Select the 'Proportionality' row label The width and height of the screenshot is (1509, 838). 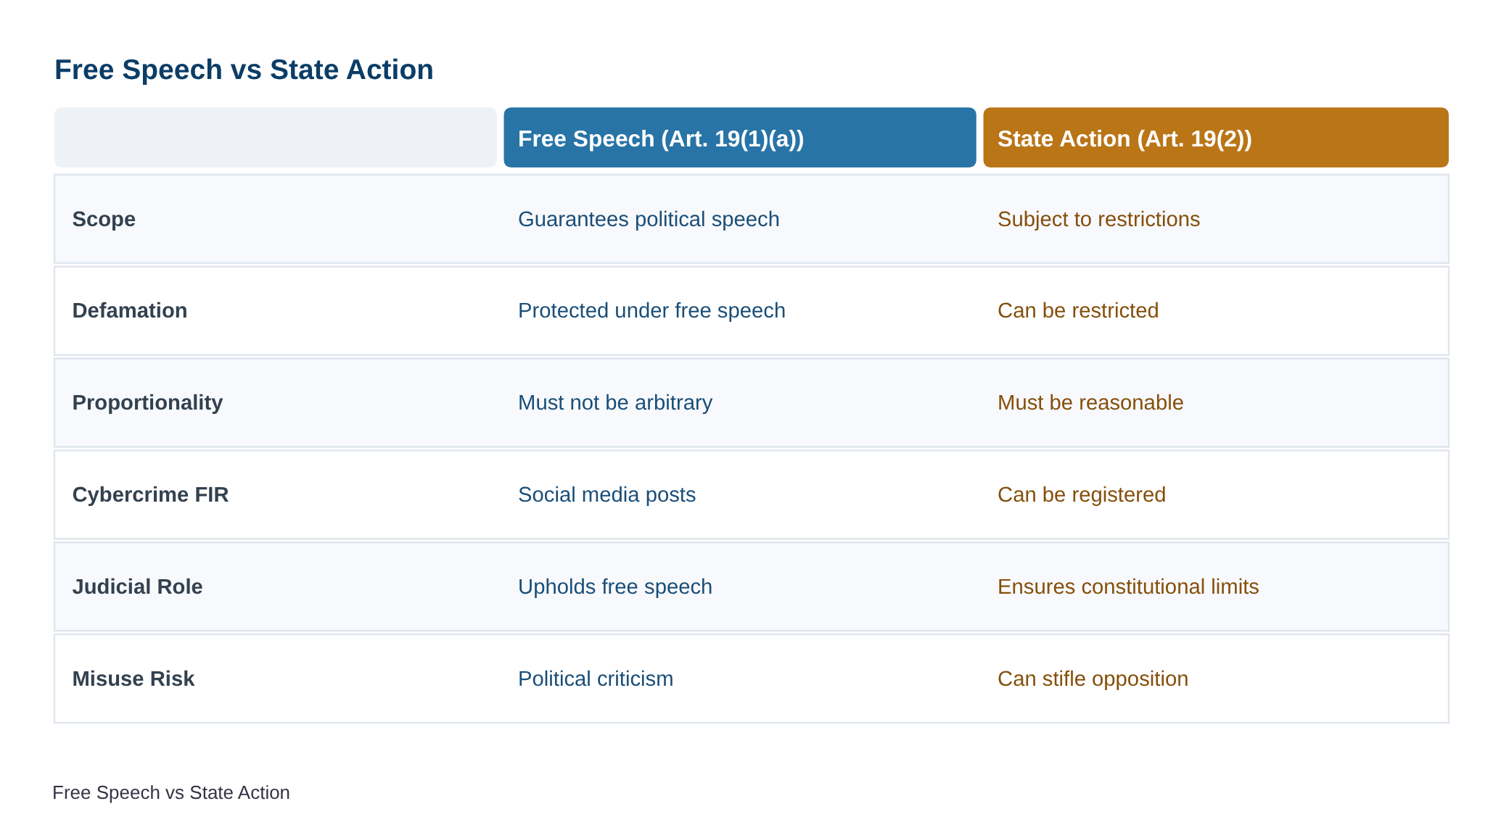147,402
